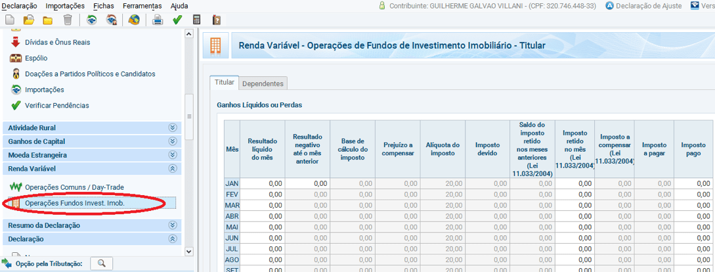Click the orange building icon in page header
The image size is (715, 272).
216,45
